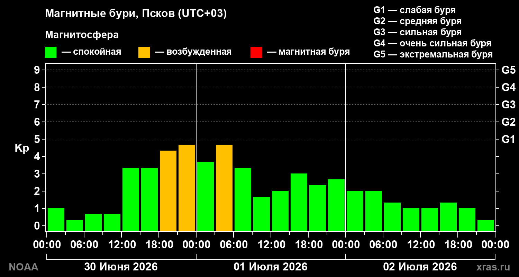Viewport: 519px width, 277px height.
Task: Click the 02 Июля 2026 date label
Action: tap(420, 267)
